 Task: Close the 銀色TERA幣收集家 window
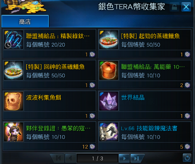(186, 7)
